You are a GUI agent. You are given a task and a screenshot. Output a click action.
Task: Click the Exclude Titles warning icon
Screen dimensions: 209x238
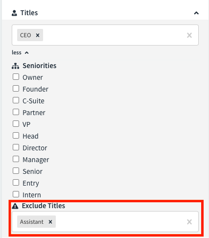(15, 206)
